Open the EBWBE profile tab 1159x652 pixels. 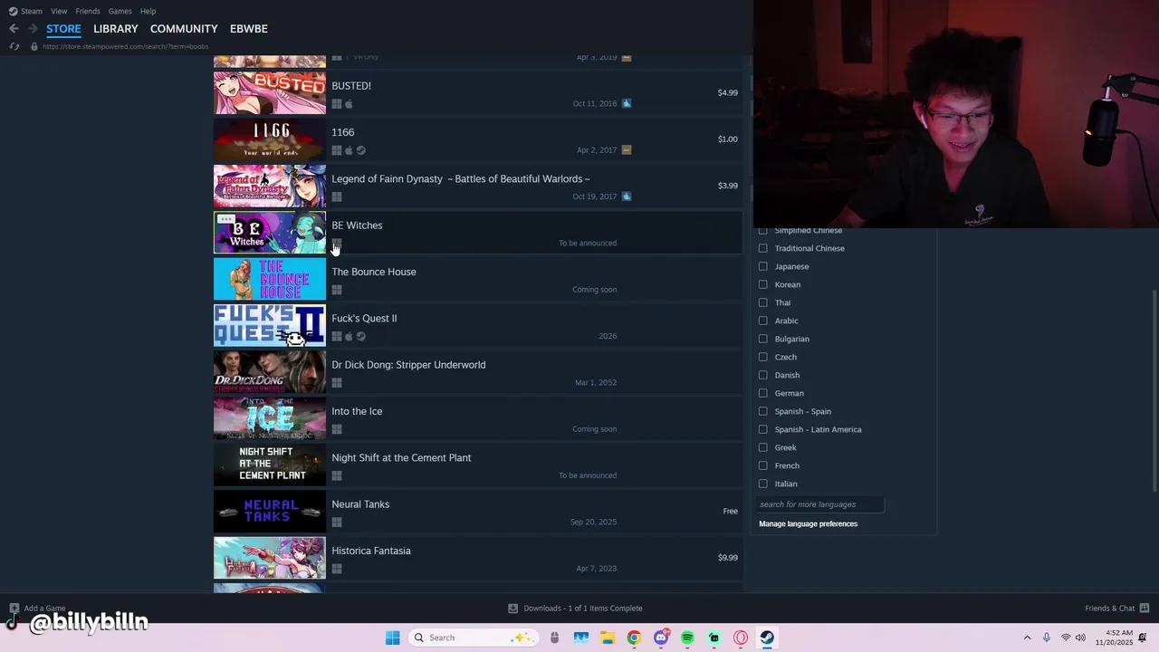click(248, 29)
